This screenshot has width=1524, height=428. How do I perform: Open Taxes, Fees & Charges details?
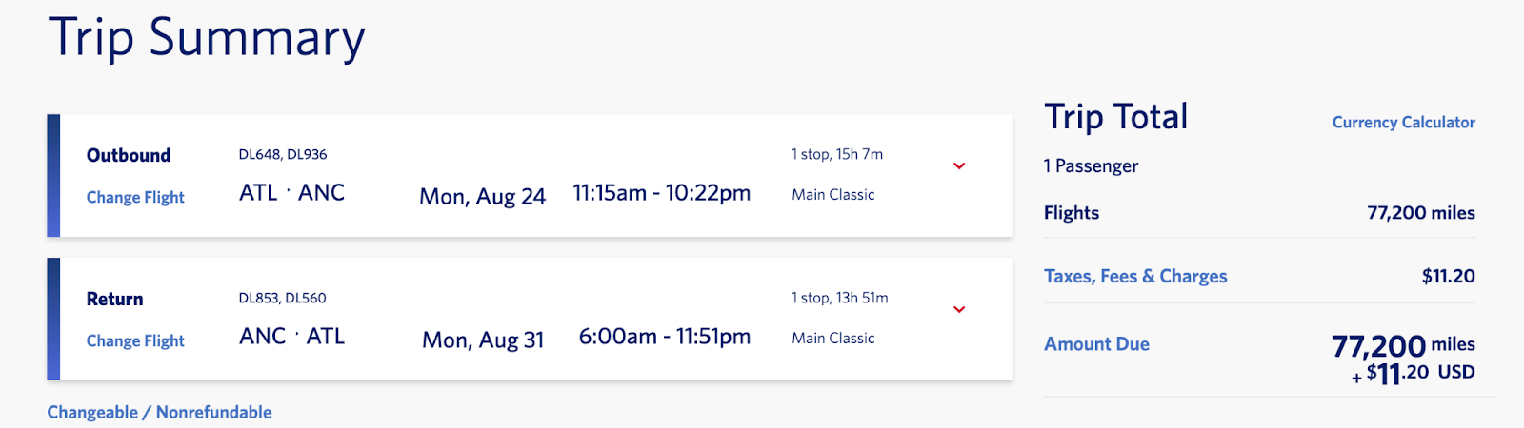click(1135, 277)
